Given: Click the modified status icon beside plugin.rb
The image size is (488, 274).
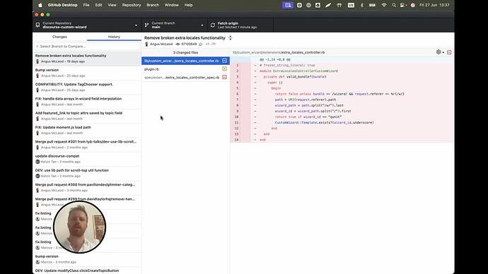Looking at the screenshot, I should pyautogui.click(x=224, y=69).
